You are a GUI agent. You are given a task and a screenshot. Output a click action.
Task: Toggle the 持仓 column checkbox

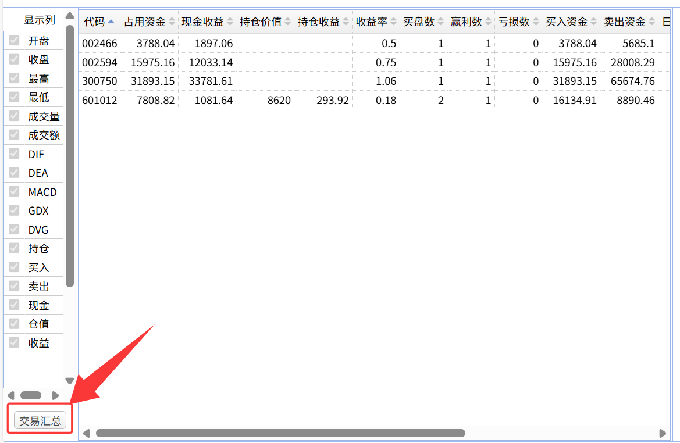point(14,248)
